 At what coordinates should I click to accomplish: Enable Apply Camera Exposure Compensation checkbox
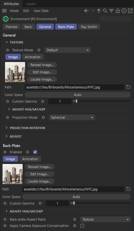[82, 226]
